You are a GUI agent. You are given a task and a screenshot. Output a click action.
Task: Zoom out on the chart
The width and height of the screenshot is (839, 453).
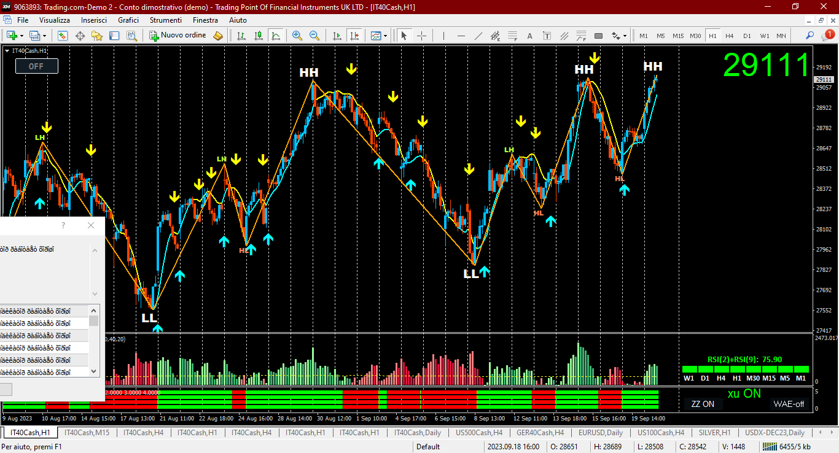[314, 36]
